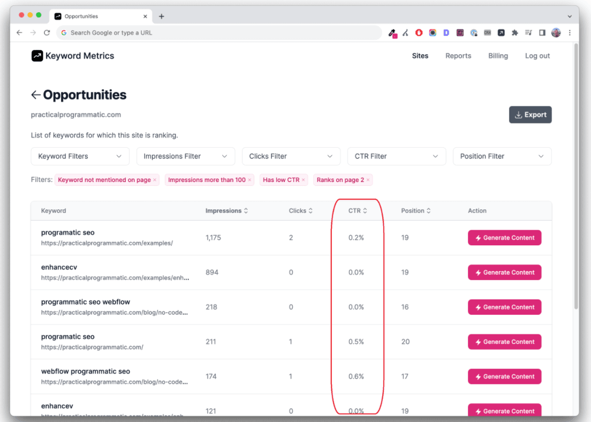Click the purple D extension icon
Image resolution: width=591 pixels, height=422 pixels.
(x=446, y=33)
